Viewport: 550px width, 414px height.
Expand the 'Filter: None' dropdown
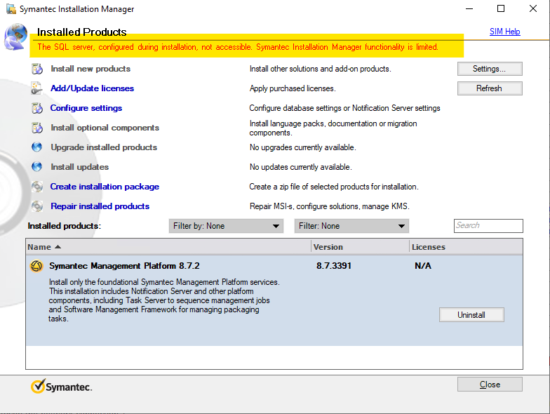tap(351, 226)
